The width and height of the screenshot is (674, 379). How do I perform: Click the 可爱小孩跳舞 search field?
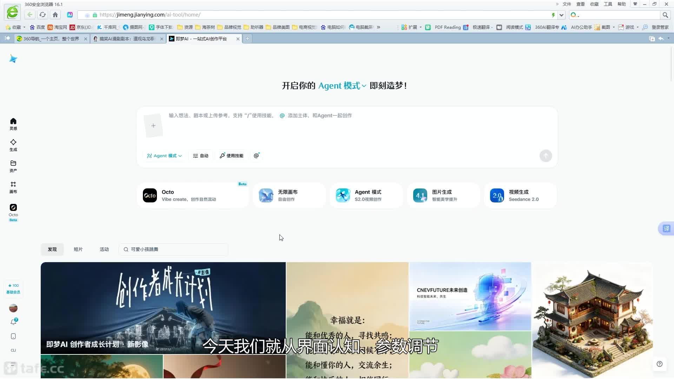[x=173, y=249]
